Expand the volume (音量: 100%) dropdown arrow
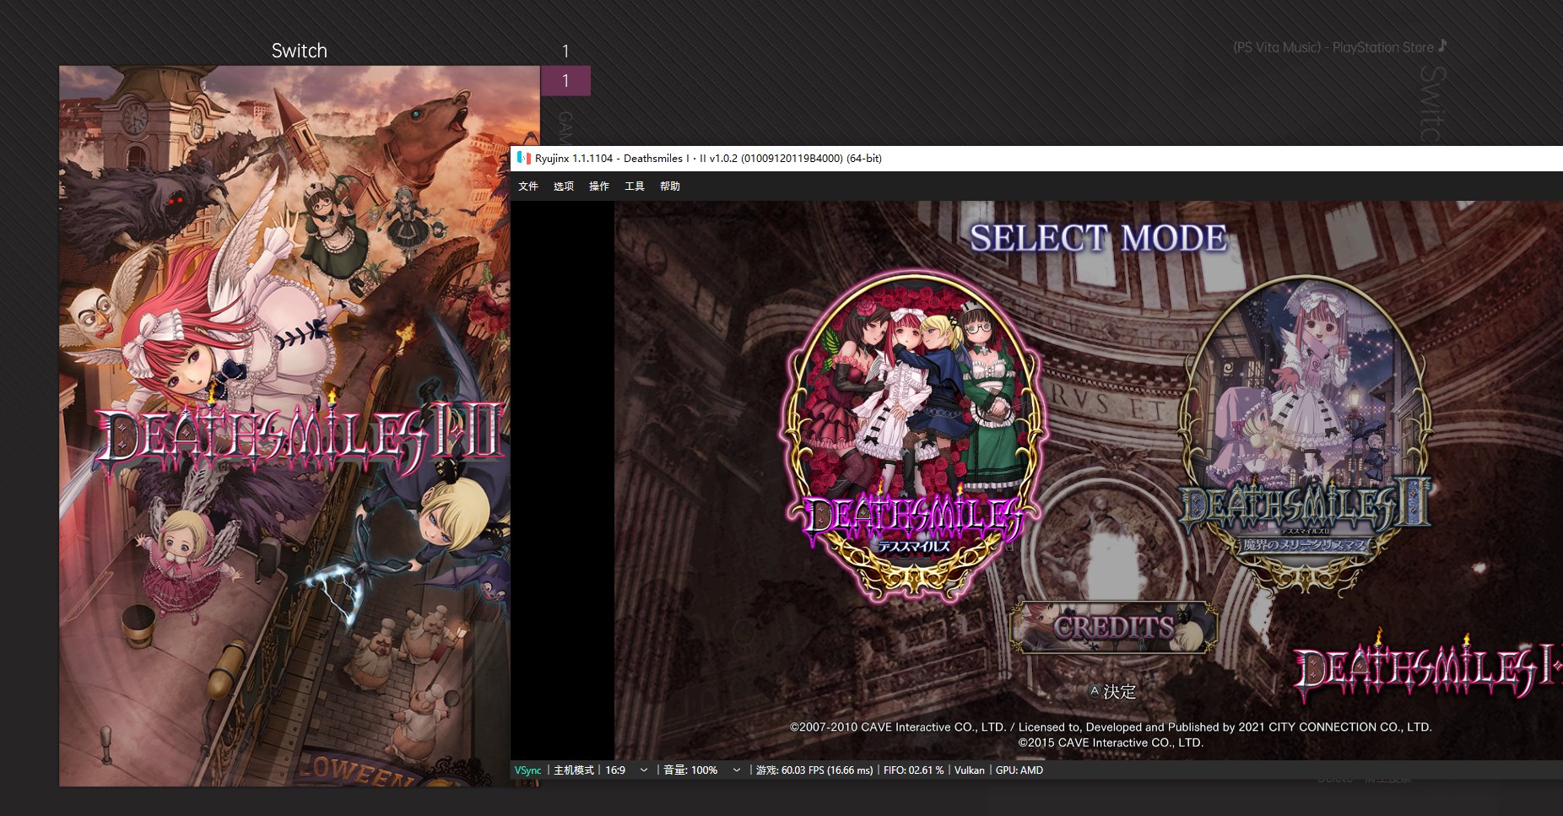 737,770
